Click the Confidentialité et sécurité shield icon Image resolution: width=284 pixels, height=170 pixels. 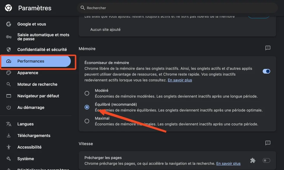click(x=9, y=49)
